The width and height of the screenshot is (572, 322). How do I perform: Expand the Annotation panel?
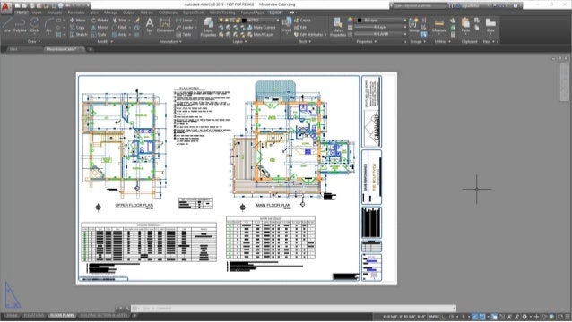tap(170, 41)
